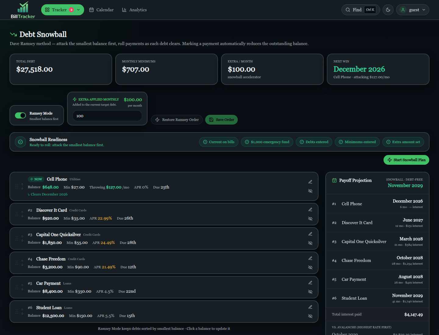Click the Total Debt $27,518.00 card
Viewport: 439px width, 335px height.
coord(61,69)
